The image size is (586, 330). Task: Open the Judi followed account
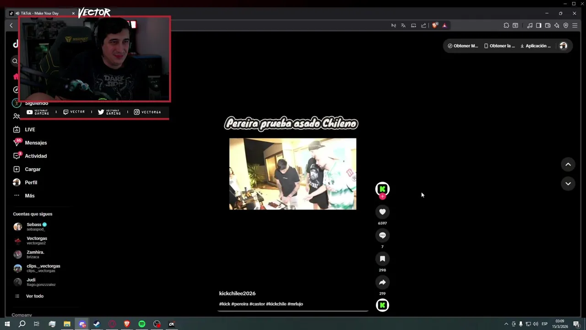coord(34,281)
